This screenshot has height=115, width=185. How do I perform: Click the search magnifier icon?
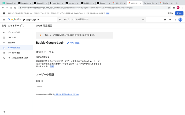[x=60, y=19]
